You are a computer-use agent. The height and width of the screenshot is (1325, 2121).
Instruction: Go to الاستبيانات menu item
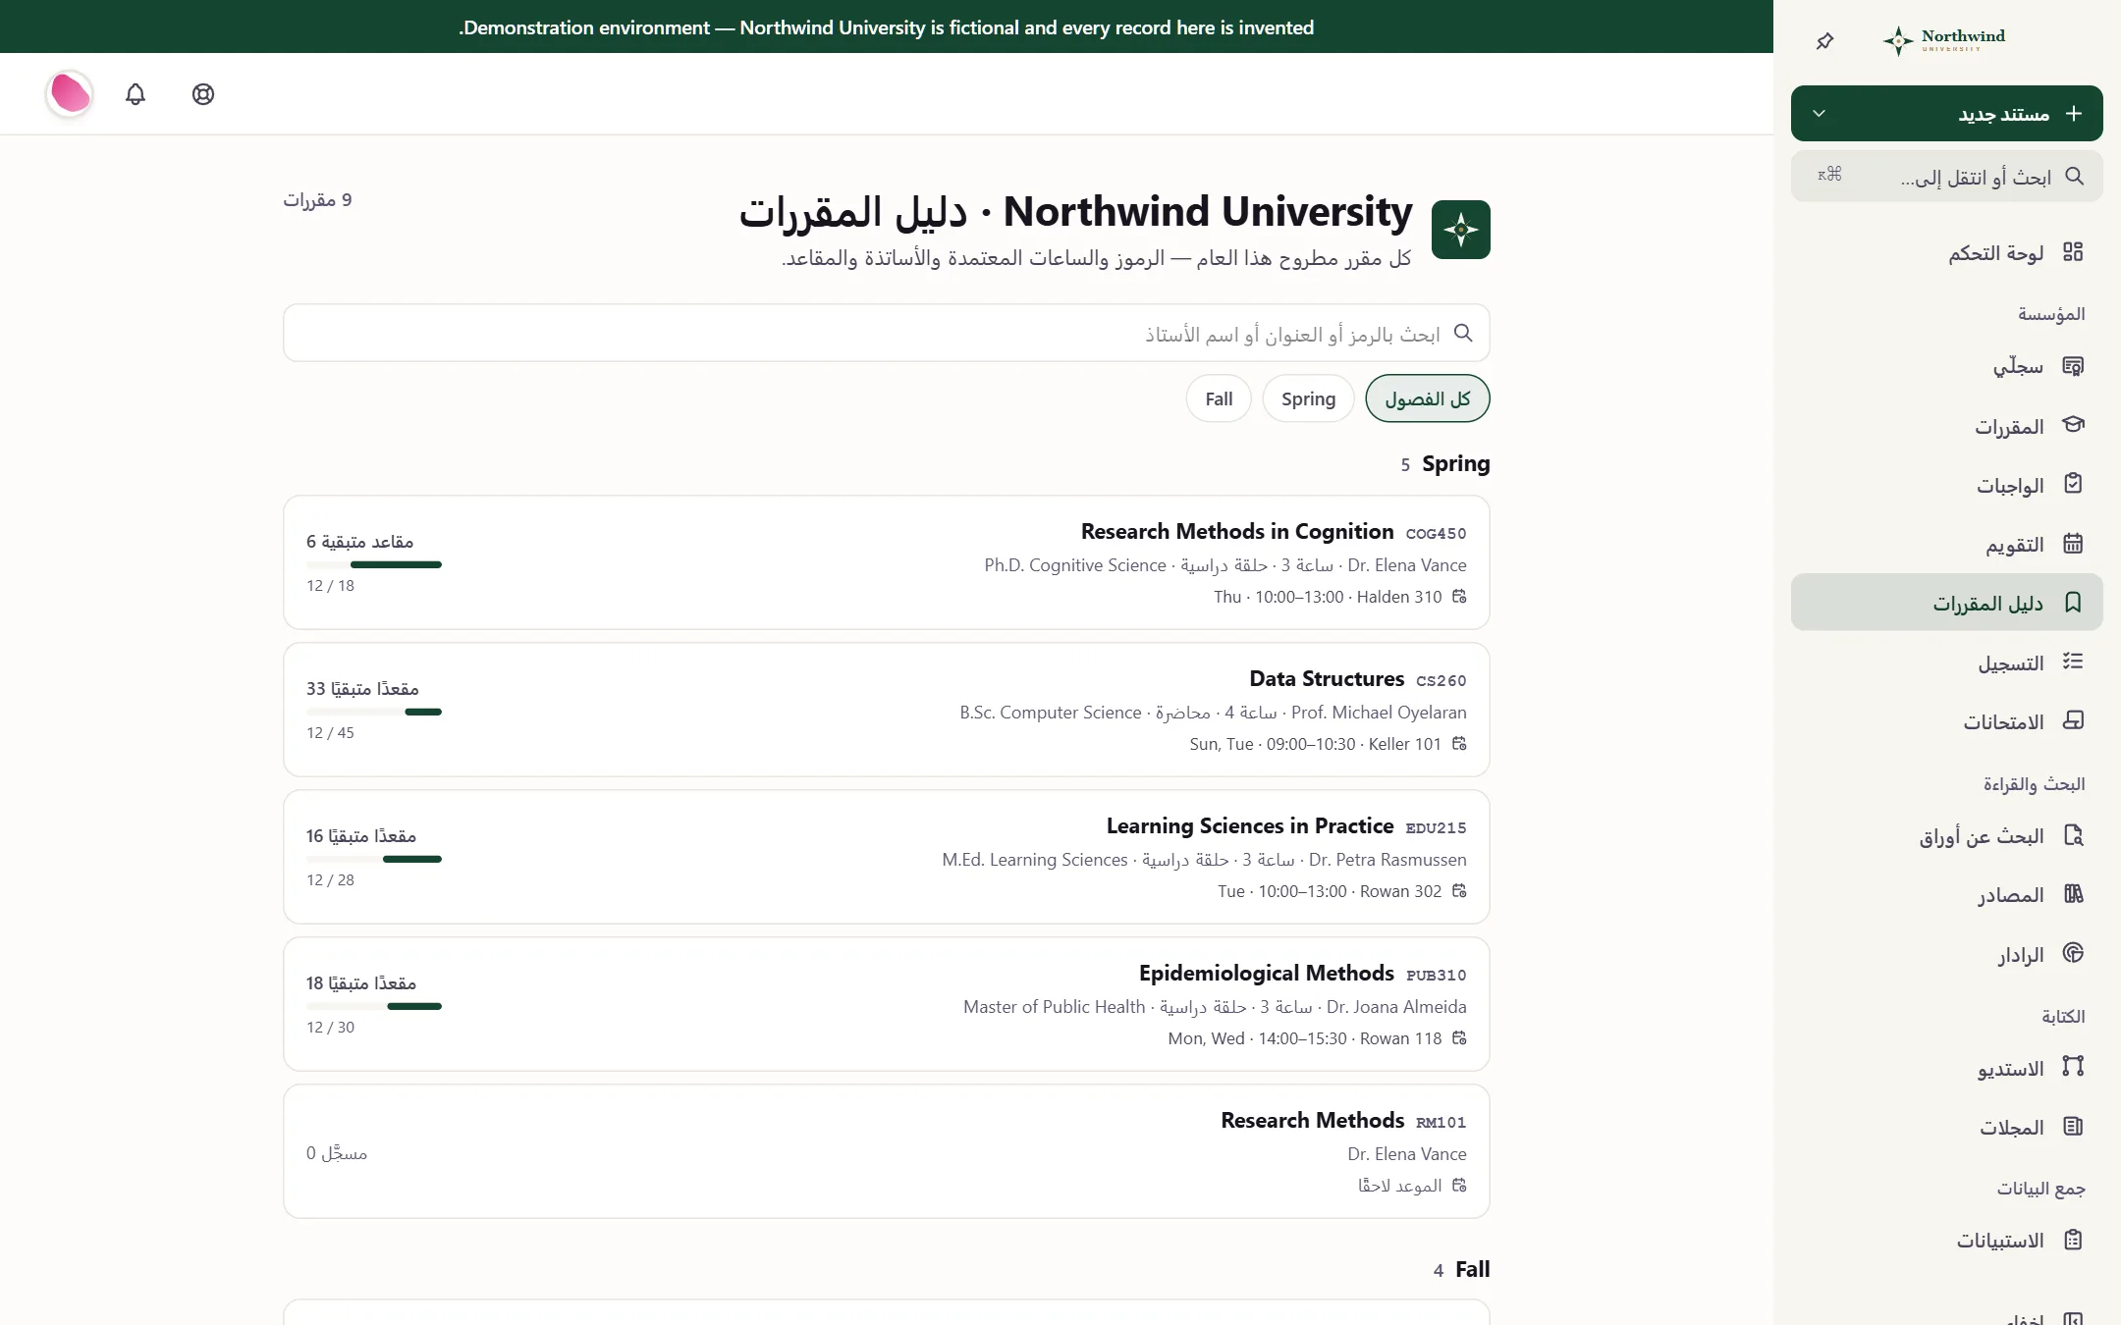click(1946, 1241)
